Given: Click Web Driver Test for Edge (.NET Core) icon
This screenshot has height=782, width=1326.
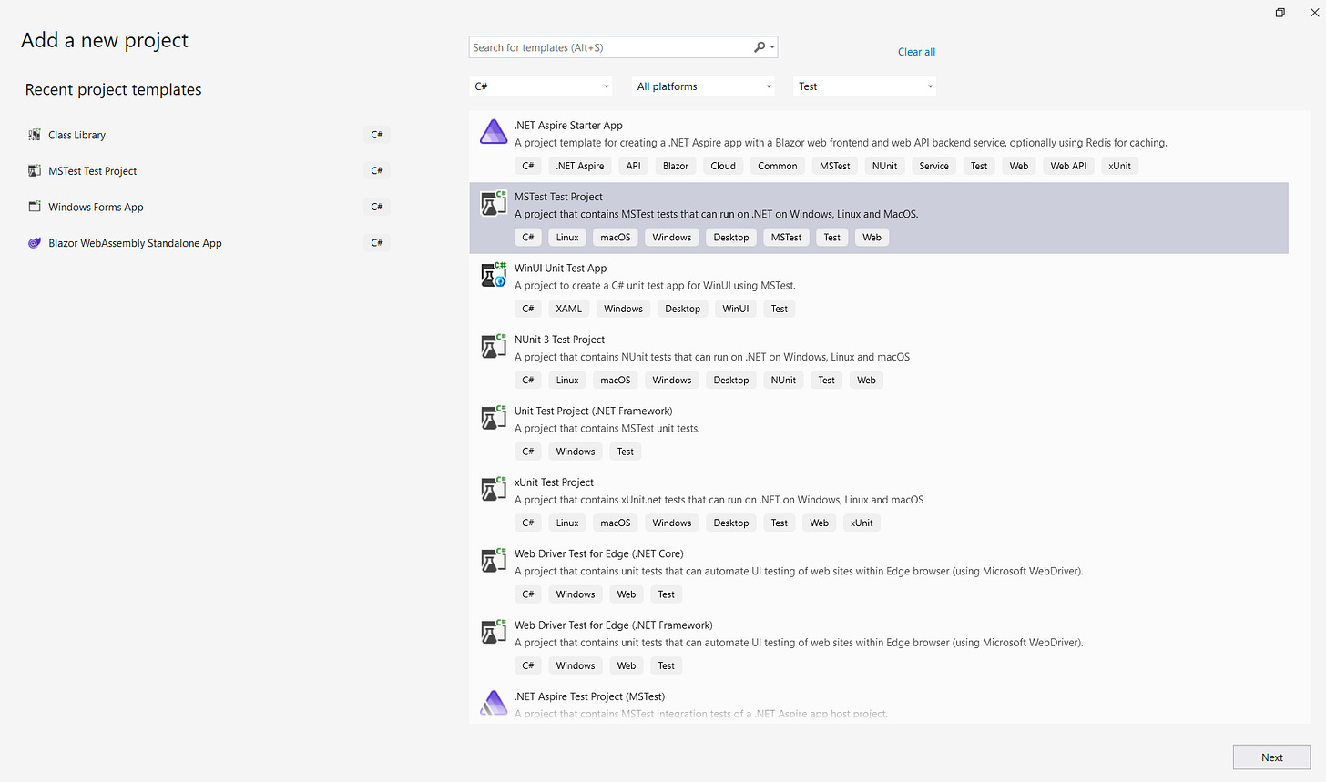Looking at the screenshot, I should coord(494,561).
